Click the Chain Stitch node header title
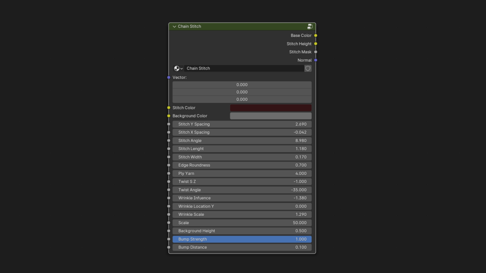The height and width of the screenshot is (273, 486). 190,27
